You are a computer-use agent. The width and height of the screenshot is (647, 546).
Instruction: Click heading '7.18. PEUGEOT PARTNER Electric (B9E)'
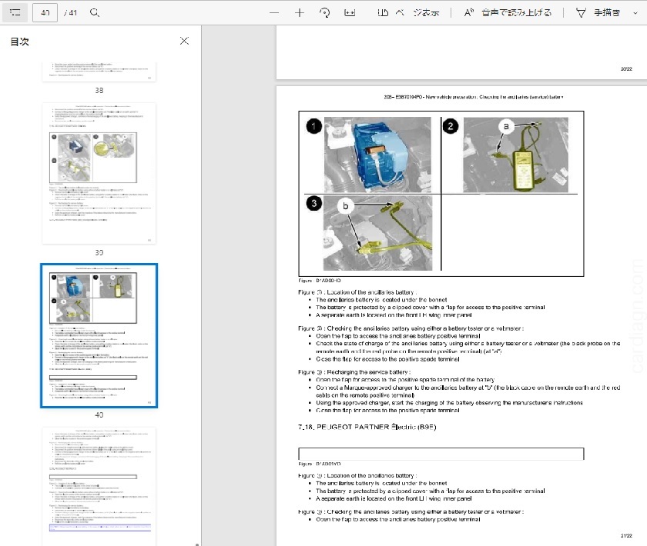pyautogui.click(x=367, y=427)
